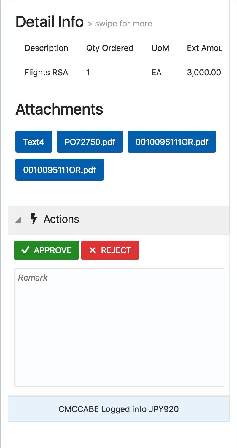Click the 3,000.00 amount cell
Viewport: 237px width, 448px height.
click(x=204, y=72)
